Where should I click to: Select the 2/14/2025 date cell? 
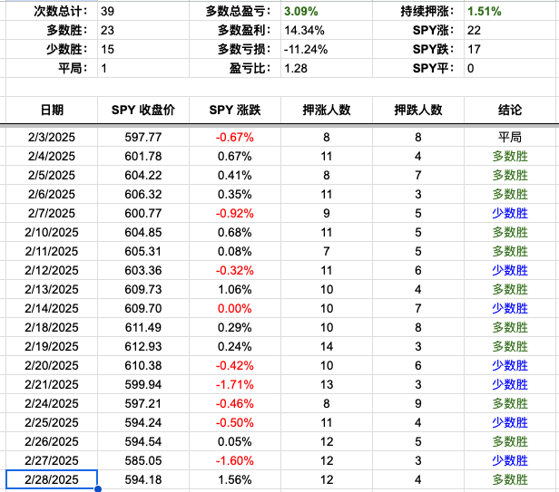point(52,308)
